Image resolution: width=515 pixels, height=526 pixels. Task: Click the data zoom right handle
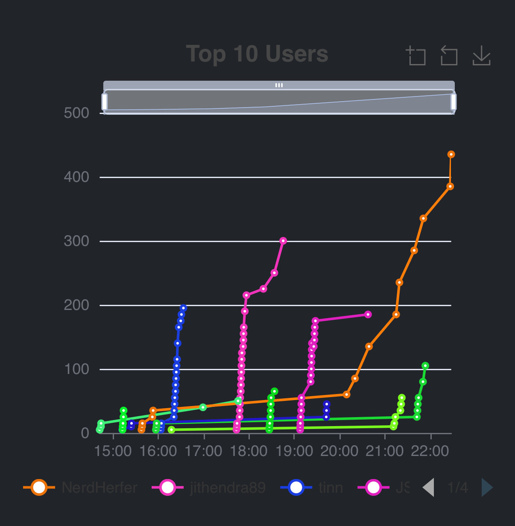point(454,102)
